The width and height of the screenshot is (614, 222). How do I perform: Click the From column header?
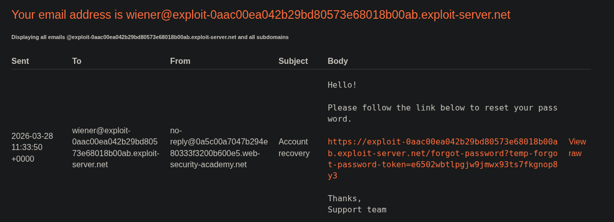(180, 61)
